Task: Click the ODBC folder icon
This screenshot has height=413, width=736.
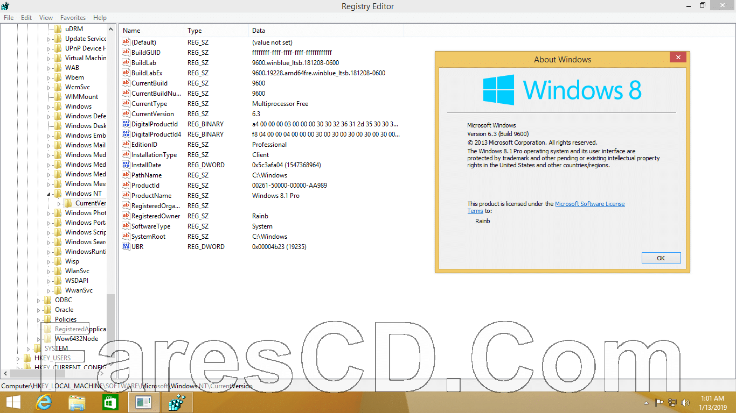Action: pyautogui.click(x=47, y=300)
